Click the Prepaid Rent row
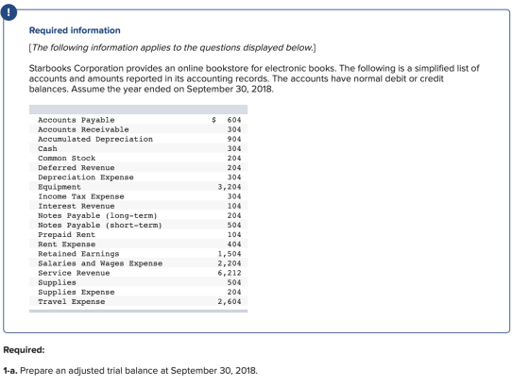 (138, 234)
